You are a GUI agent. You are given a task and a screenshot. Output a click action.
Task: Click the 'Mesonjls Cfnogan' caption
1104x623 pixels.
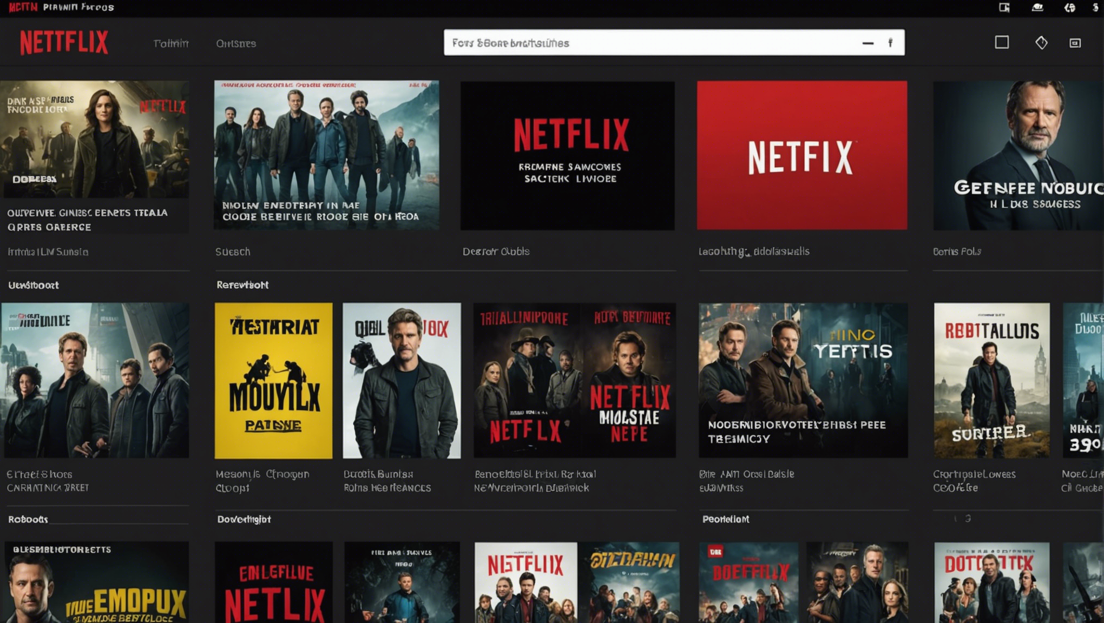[262, 474]
